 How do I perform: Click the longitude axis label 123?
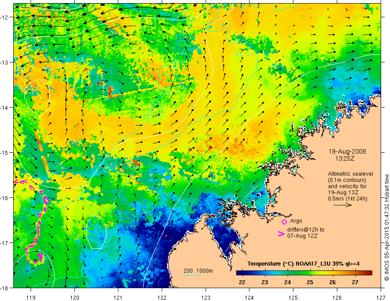[206, 297]
